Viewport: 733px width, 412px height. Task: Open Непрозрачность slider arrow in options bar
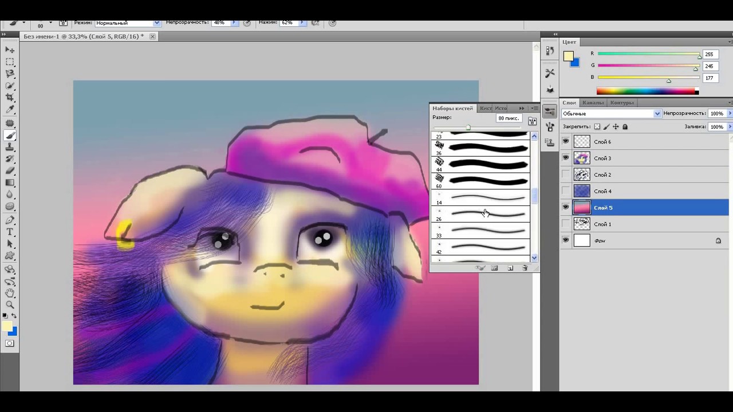pyautogui.click(x=233, y=23)
